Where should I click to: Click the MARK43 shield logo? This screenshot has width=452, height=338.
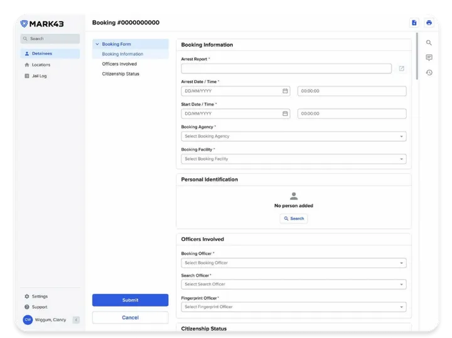pos(24,24)
